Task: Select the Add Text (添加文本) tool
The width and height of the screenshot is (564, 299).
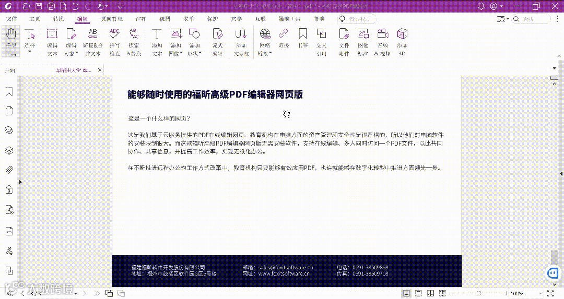Action: (157, 42)
